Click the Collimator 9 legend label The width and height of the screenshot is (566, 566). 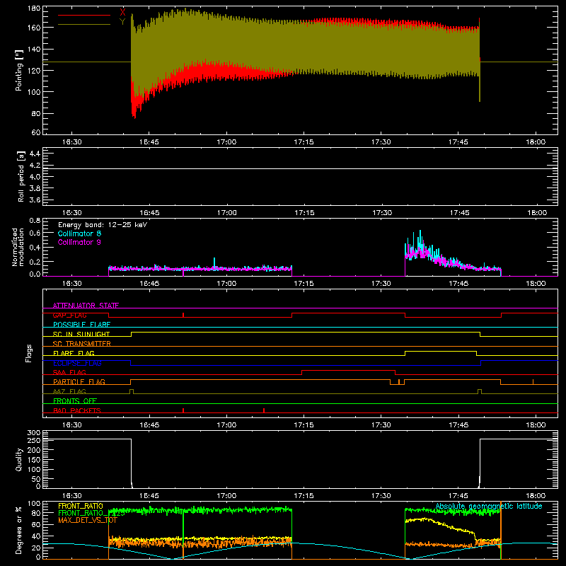click(x=79, y=242)
